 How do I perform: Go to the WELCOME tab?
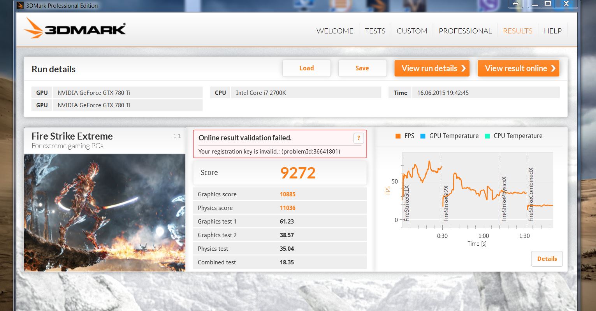335,31
